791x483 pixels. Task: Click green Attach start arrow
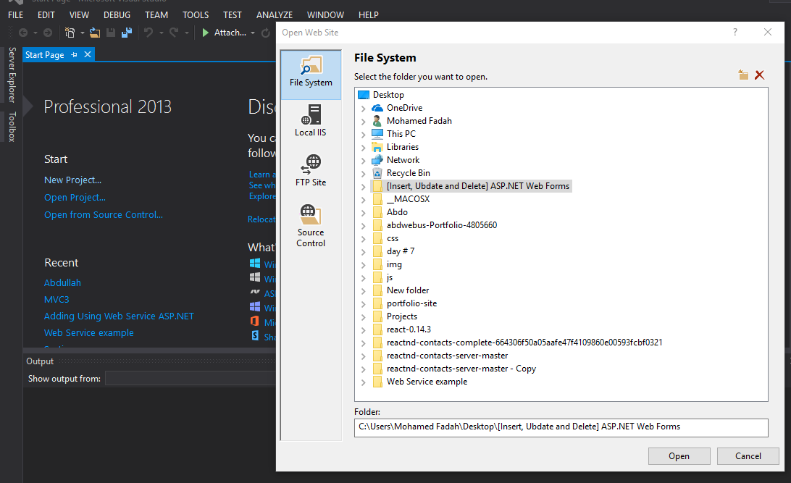205,33
